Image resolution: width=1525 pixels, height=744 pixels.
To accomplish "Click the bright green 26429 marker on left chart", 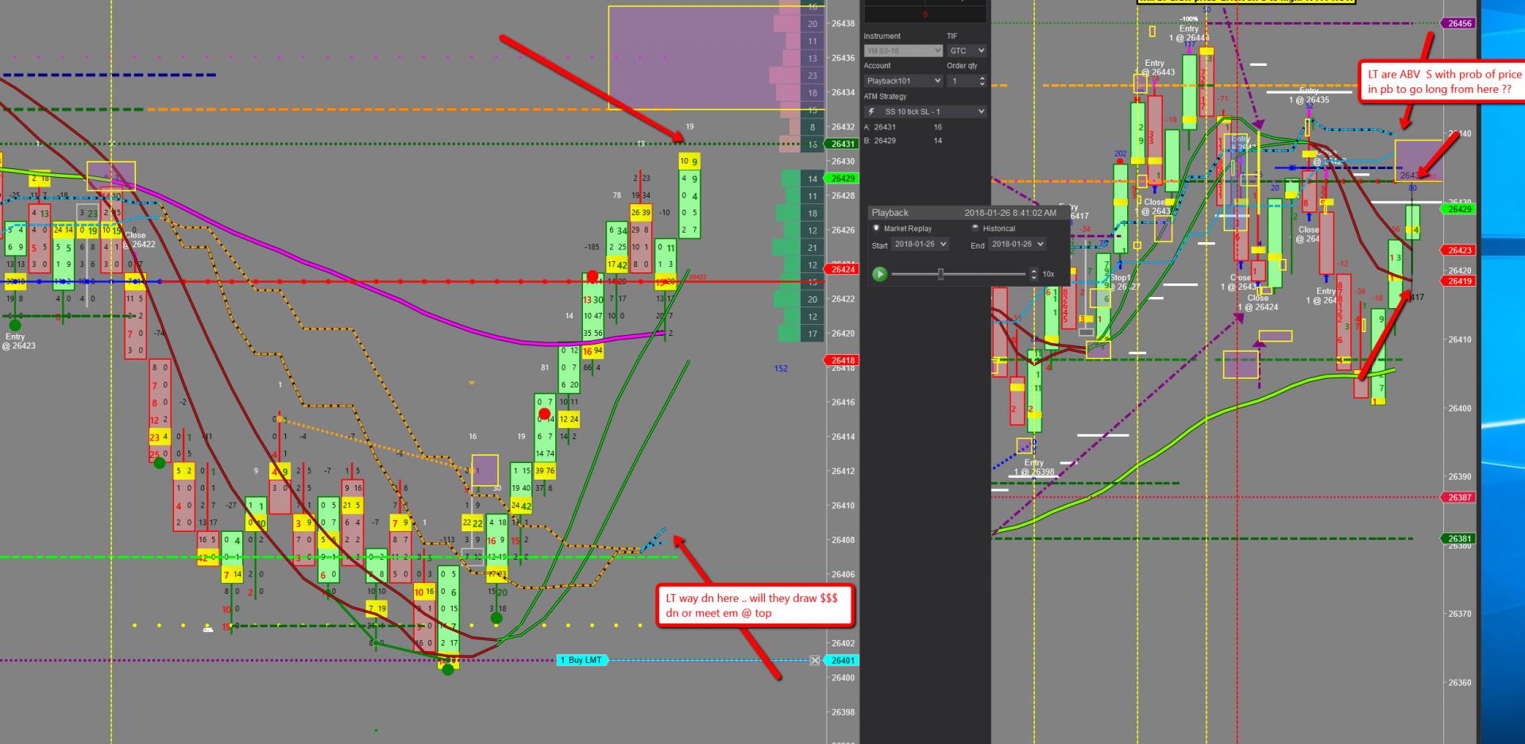I will (843, 179).
